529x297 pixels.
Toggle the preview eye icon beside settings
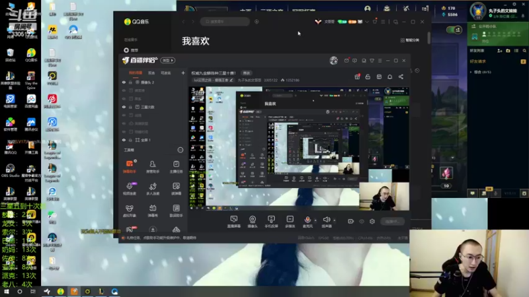[362, 221]
